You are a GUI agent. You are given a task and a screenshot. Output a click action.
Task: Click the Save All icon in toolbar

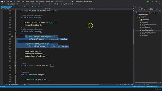click(15, 4)
